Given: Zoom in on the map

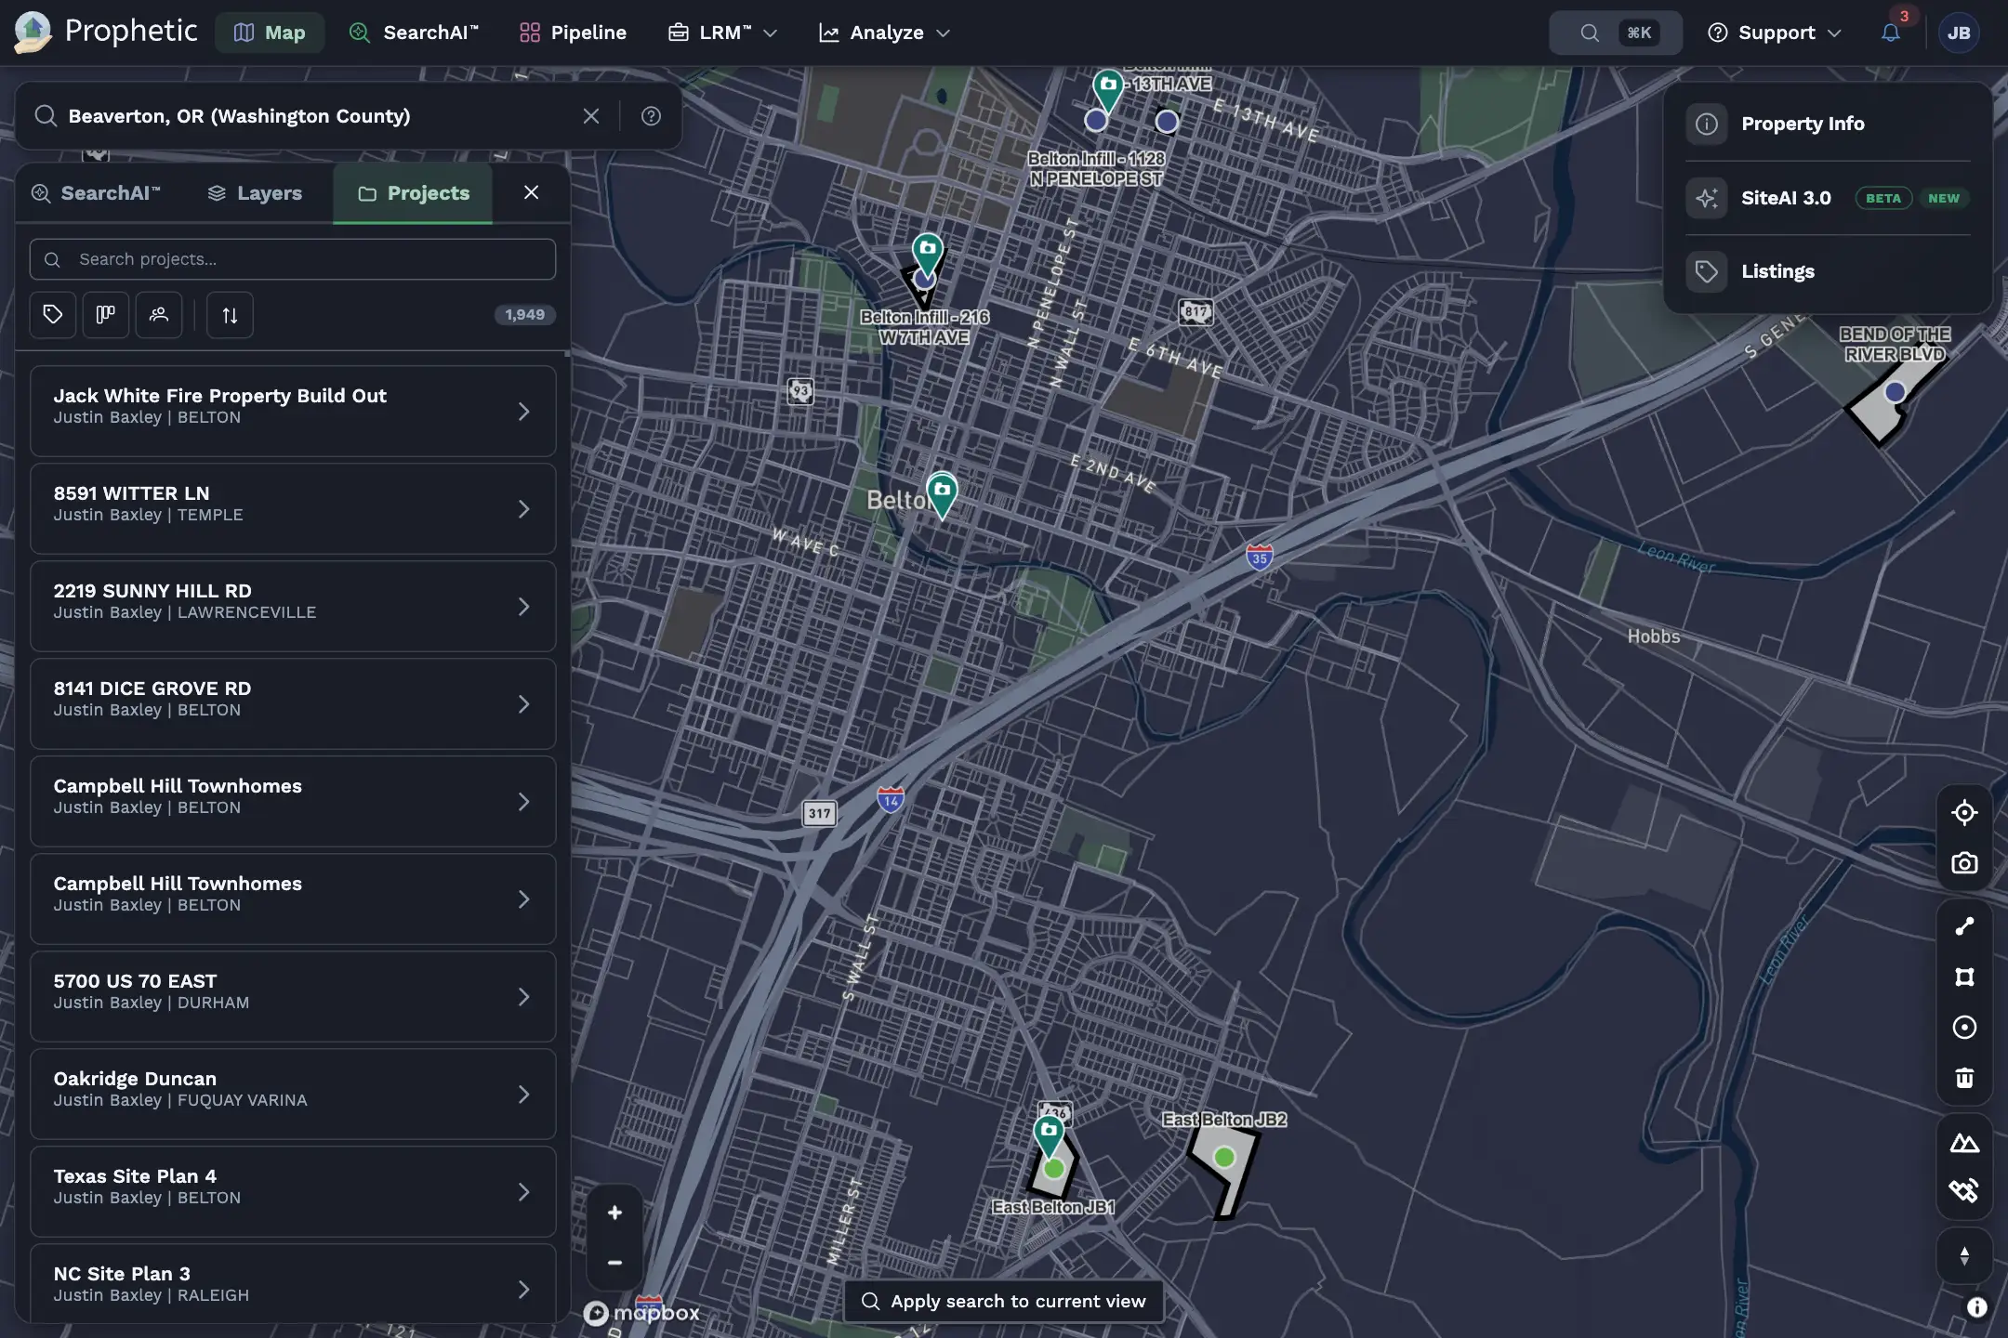Looking at the screenshot, I should pos(614,1213).
